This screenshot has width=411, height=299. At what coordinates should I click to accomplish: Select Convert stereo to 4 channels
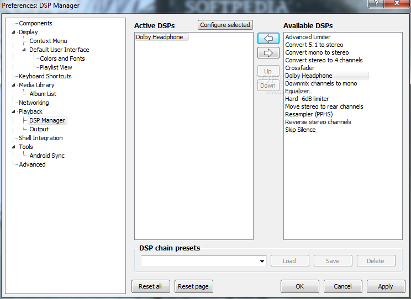tap(324, 60)
